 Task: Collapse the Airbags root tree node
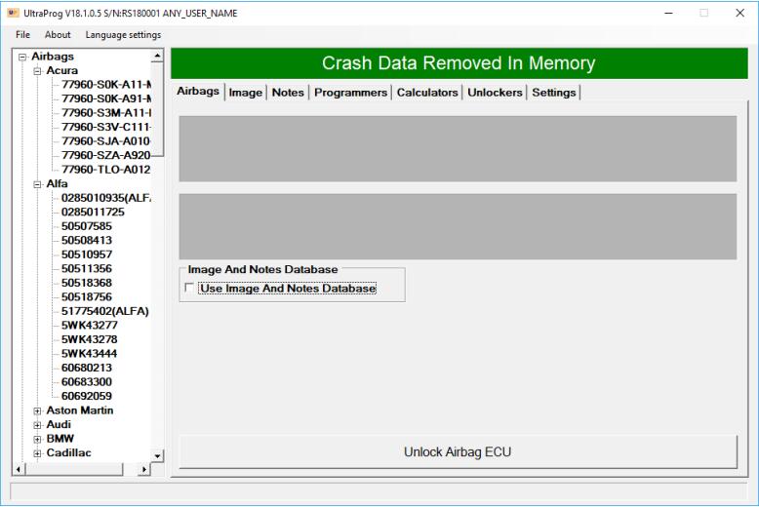[22, 58]
